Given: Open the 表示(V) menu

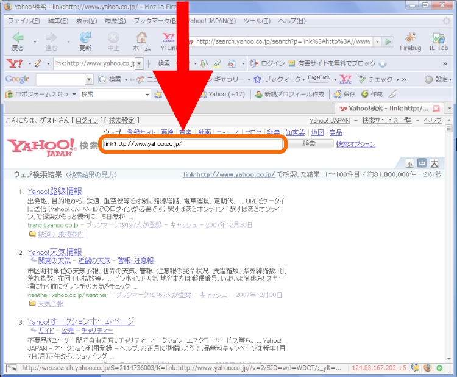Looking at the screenshot, I should tap(87, 21).
